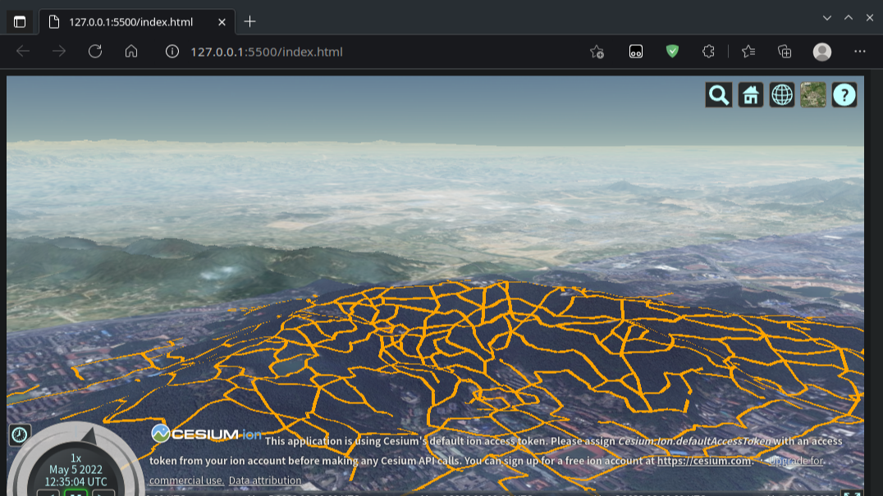Open the green shield extension
This screenshot has width=883, height=496.
(x=672, y=52)
